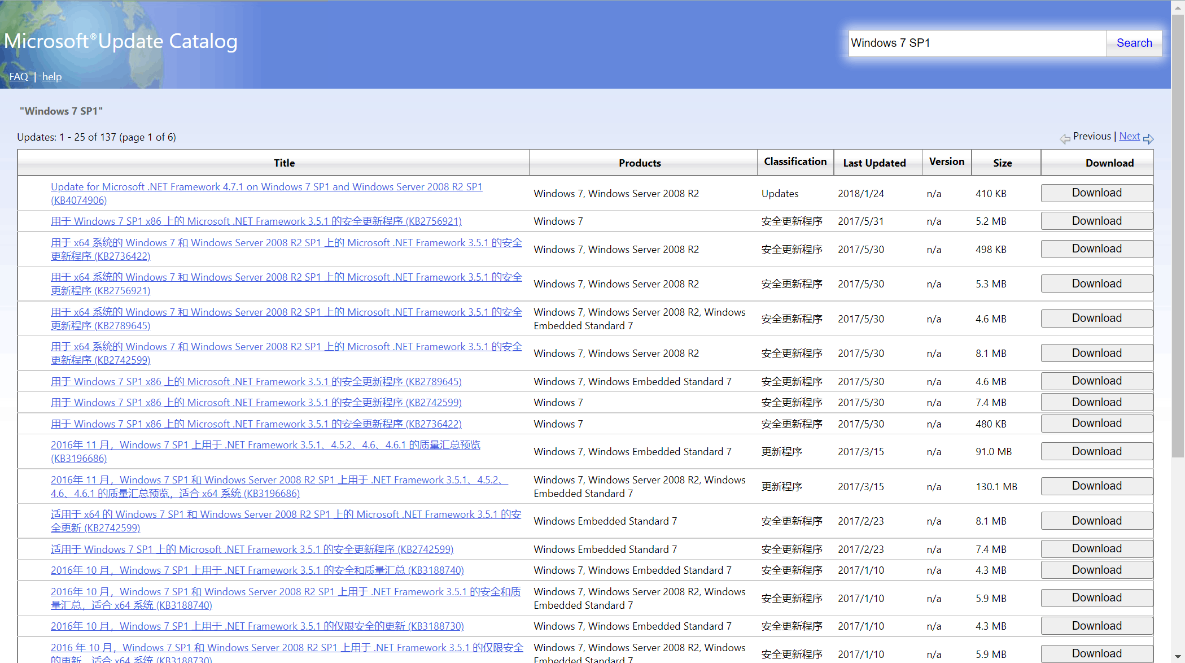The height and width of the screenshot is (663, 1185).
Task: Open the x64 KB2789645 security update link
Action: (286, 319)
